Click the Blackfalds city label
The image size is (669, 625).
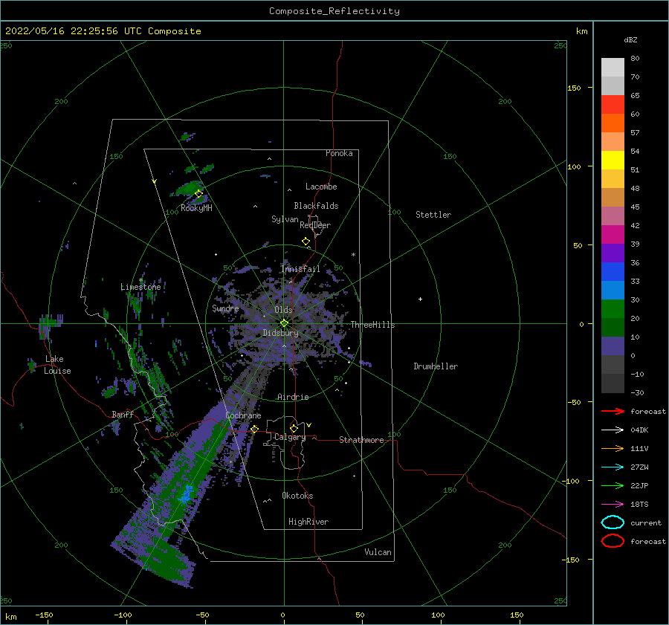tap(316, 206)
